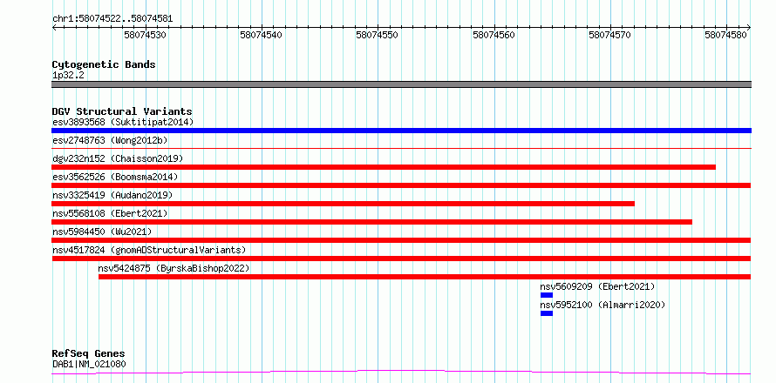776x383 pixels.
Task: Click the dgv232n152 (Chaisson2019) red bar
Action: (x=384, y=167)
